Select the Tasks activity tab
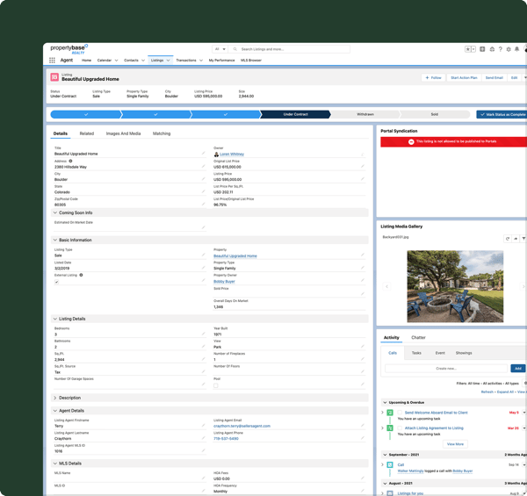Viewport: 527px width, 496px height. point(416,353)
